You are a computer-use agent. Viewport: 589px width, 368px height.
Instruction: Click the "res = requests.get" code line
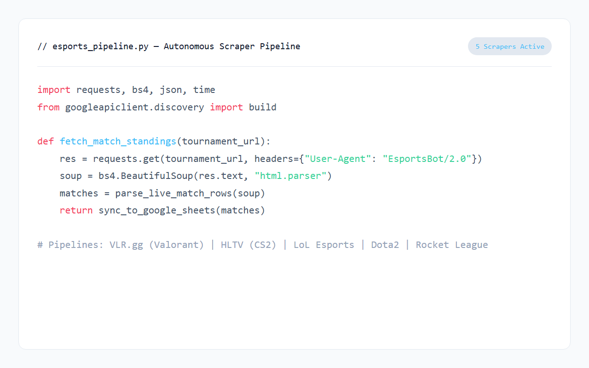[x=271, y=159]
